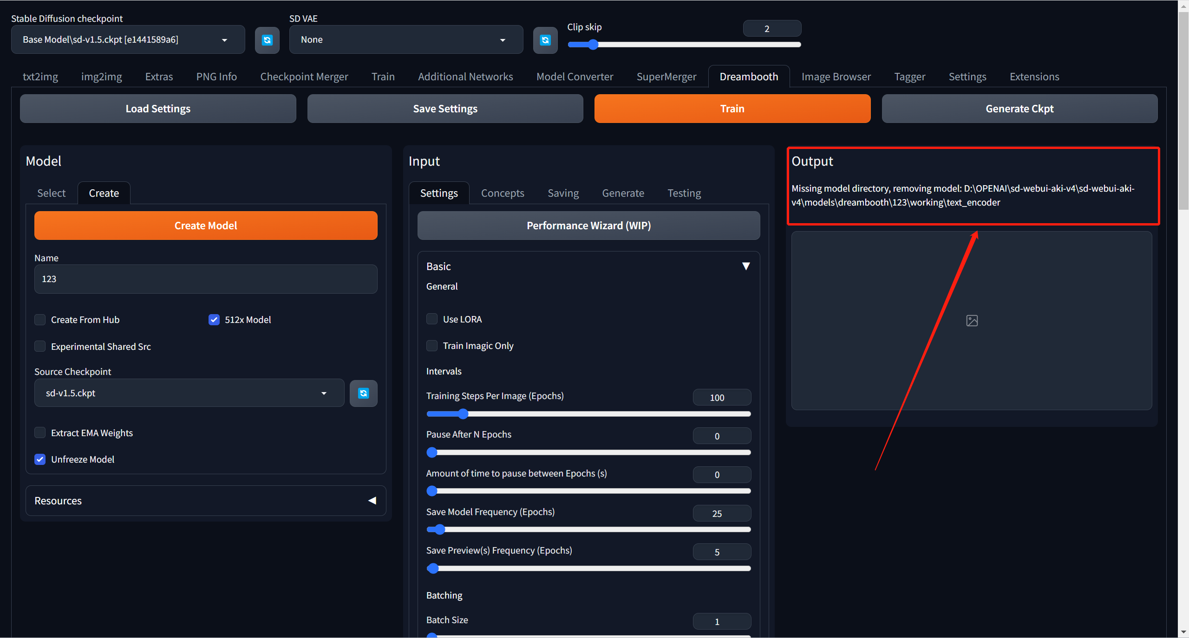Open the Image Browser tab
Screen dimensions: 1189x638
coord(836,77)
